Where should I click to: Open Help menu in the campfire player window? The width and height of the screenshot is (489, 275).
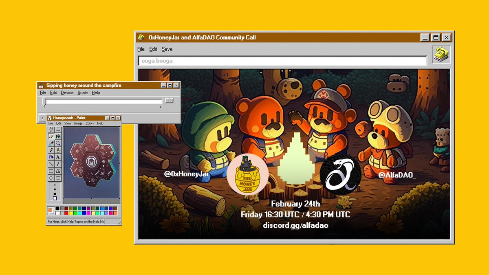[x=96, y=92]
